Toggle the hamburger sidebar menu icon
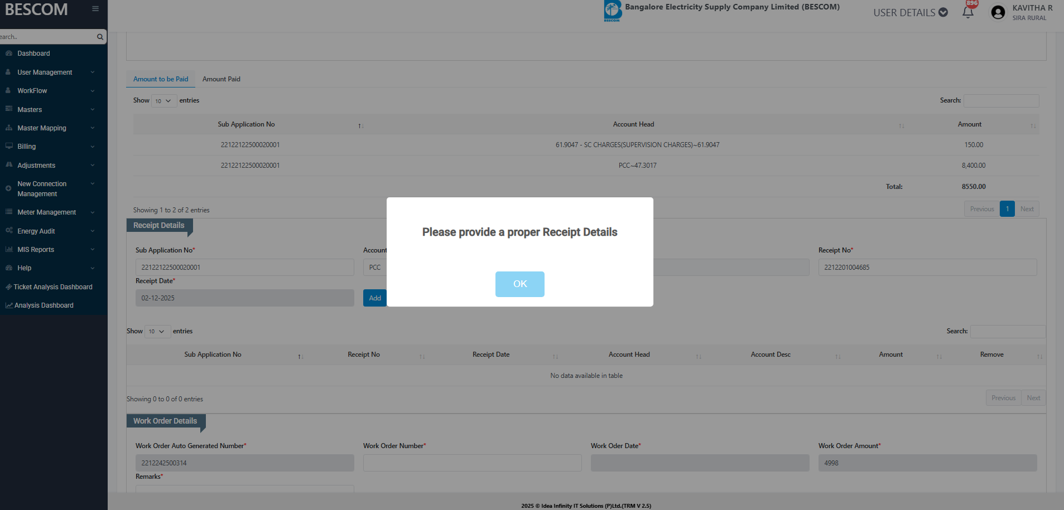The image size is (1064, 510). 95,9
